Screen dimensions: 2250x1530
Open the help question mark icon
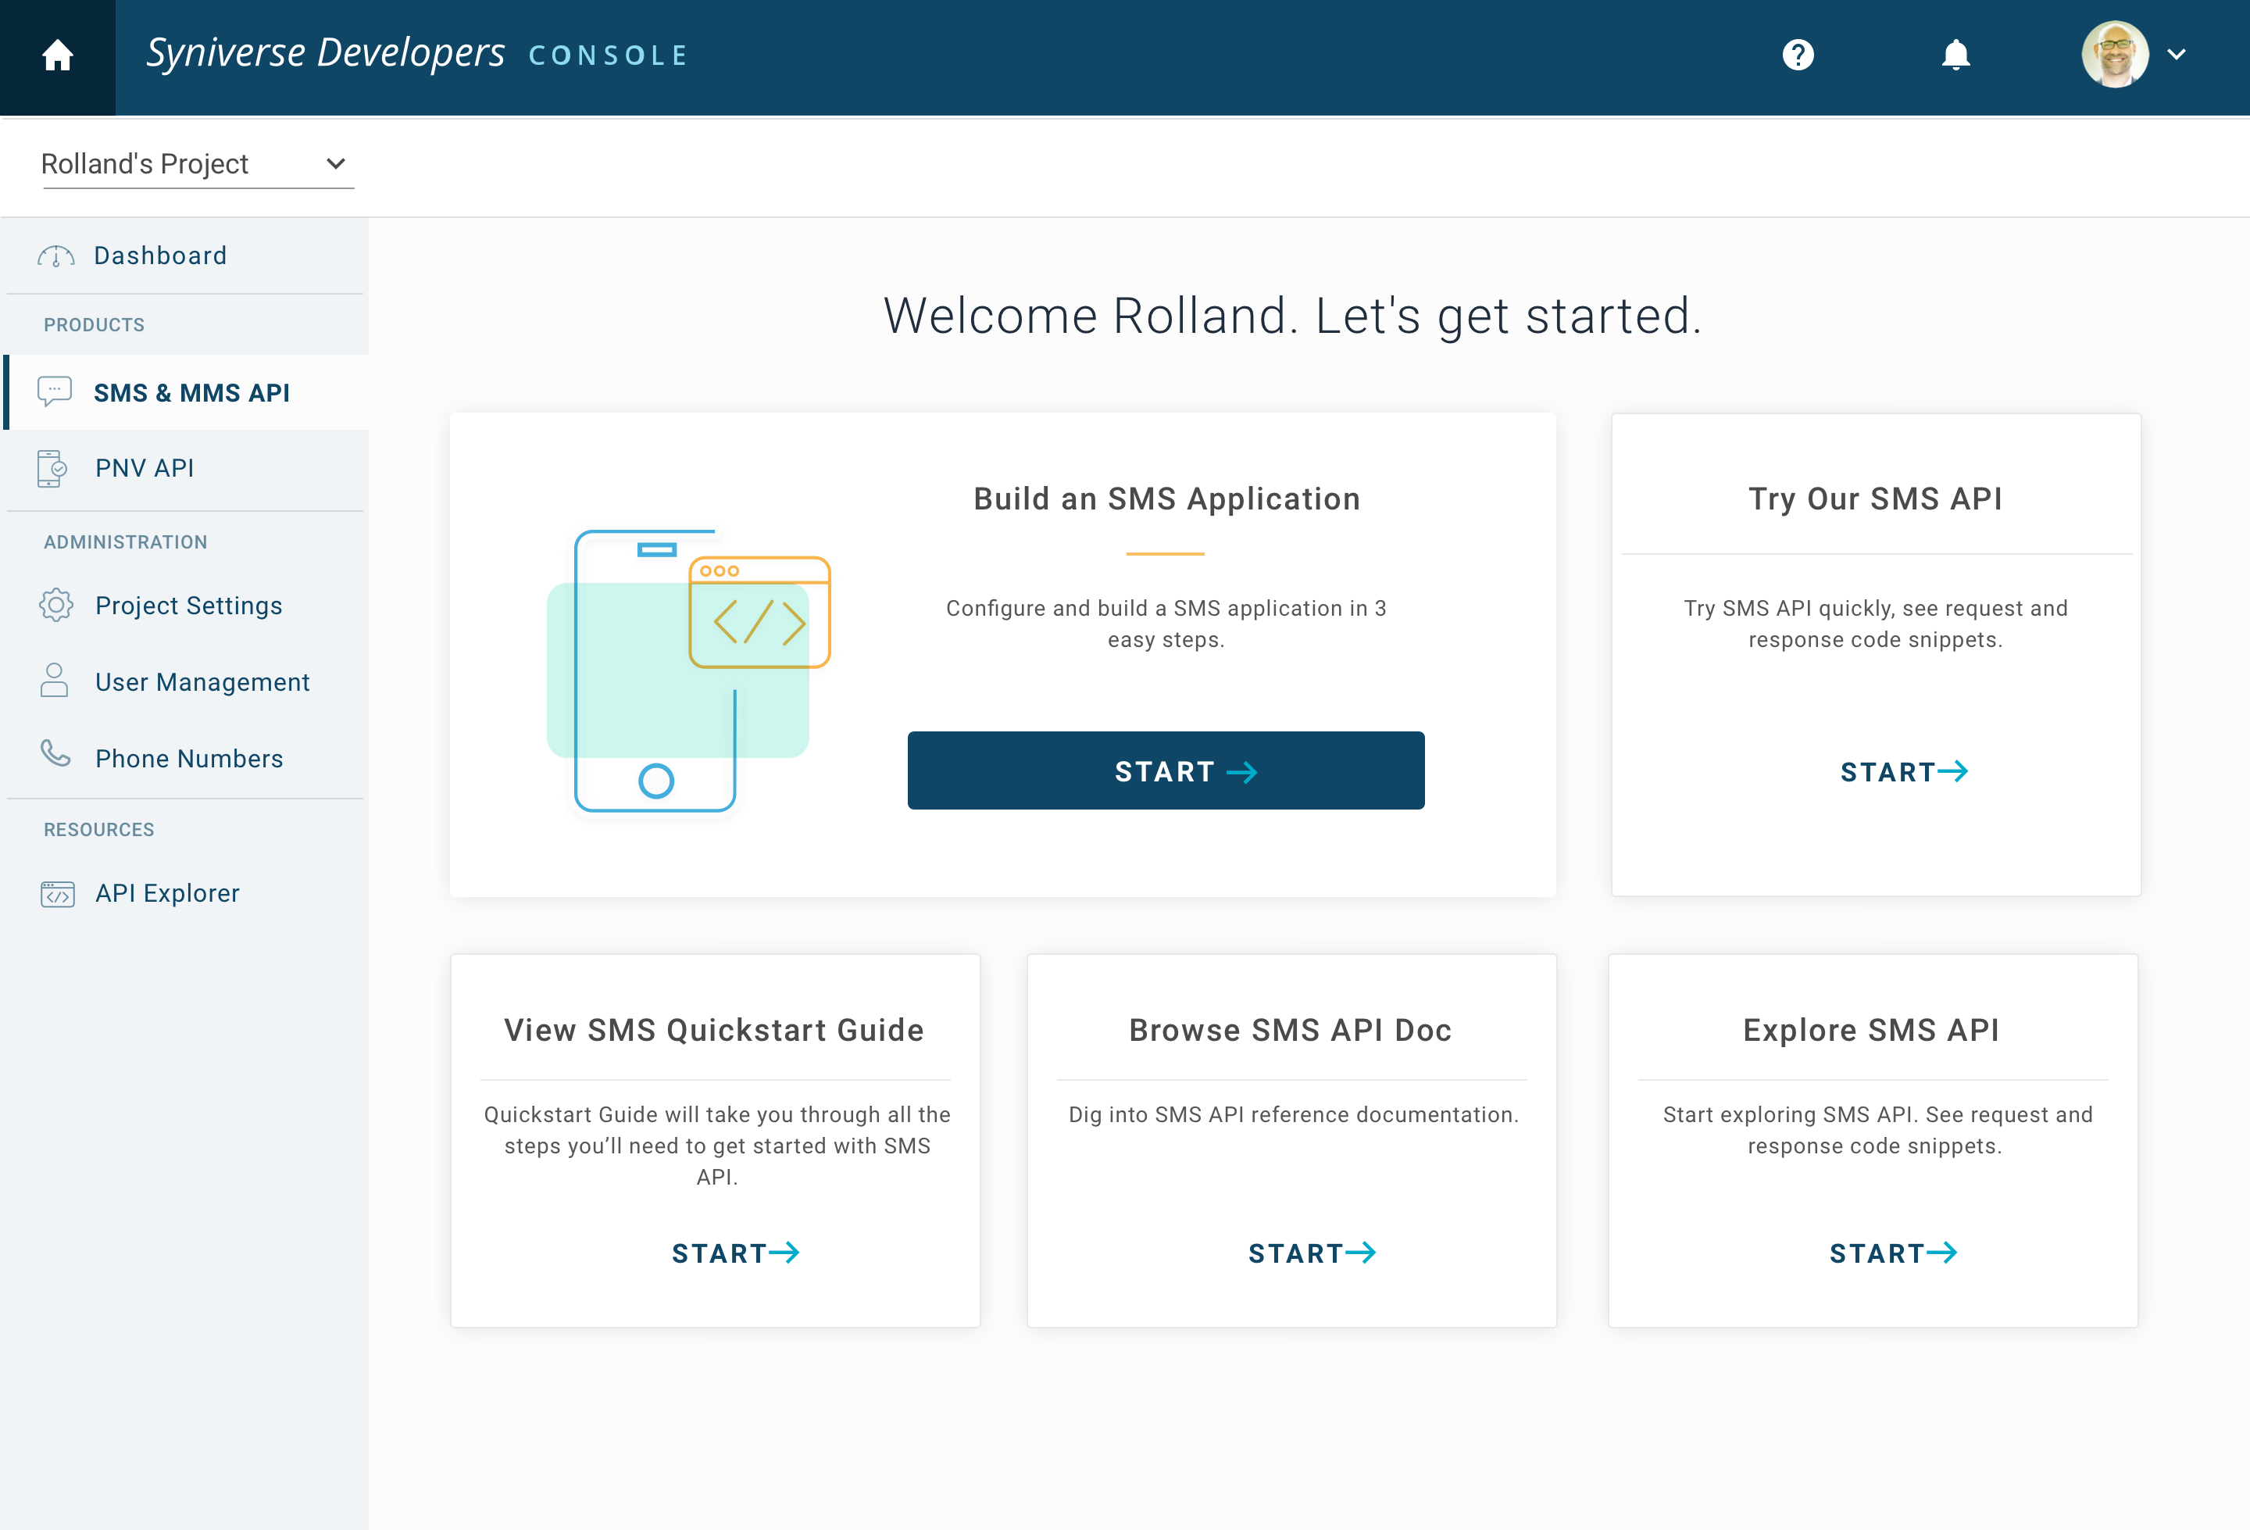pos(1798,55)
